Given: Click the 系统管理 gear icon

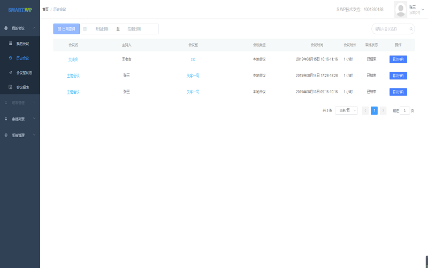Looking at the screenshot, I should pos(6,135).
